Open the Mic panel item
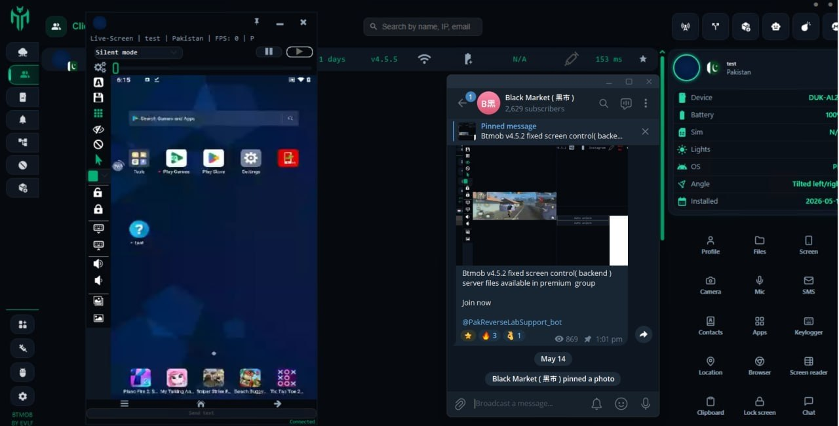This screenshot has height=426, width=839. (760, 285)
